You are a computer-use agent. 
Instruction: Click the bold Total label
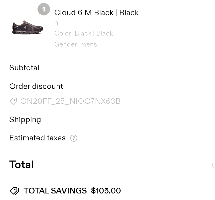21,164
